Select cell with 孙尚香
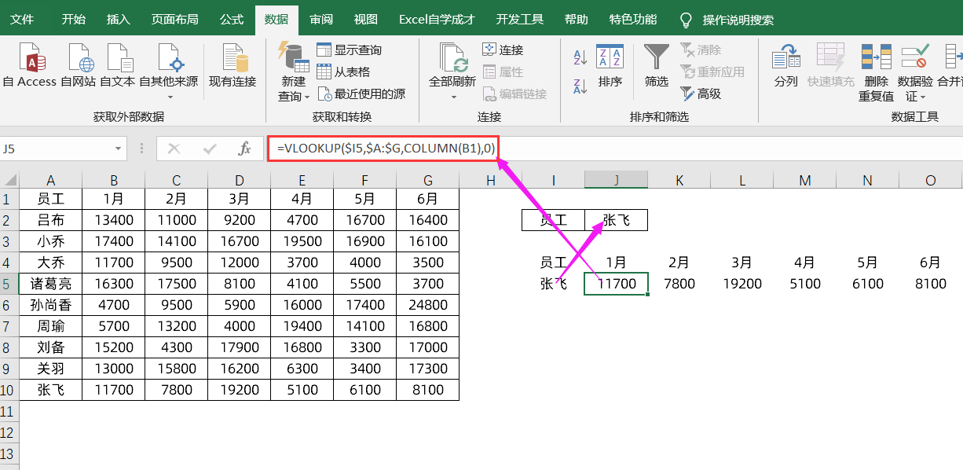The height and width of the screenshot is (470, 963). click(x=51, y=305)
